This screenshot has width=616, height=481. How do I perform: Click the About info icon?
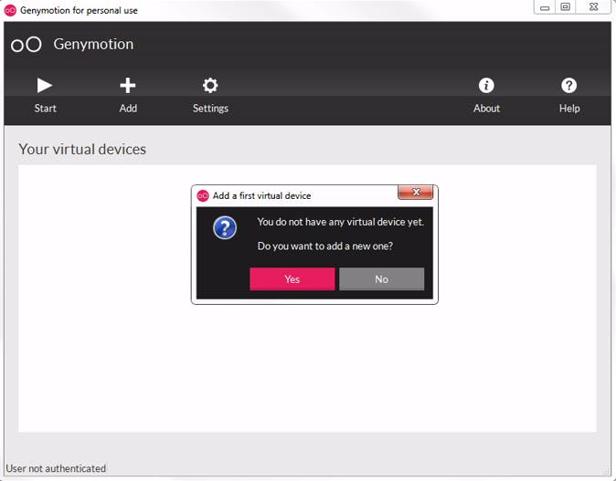coord(486,85)
